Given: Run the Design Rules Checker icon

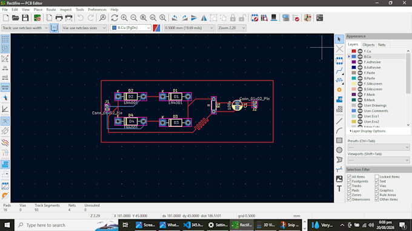Looking at the screenshot, I should (x=296, y=18).
